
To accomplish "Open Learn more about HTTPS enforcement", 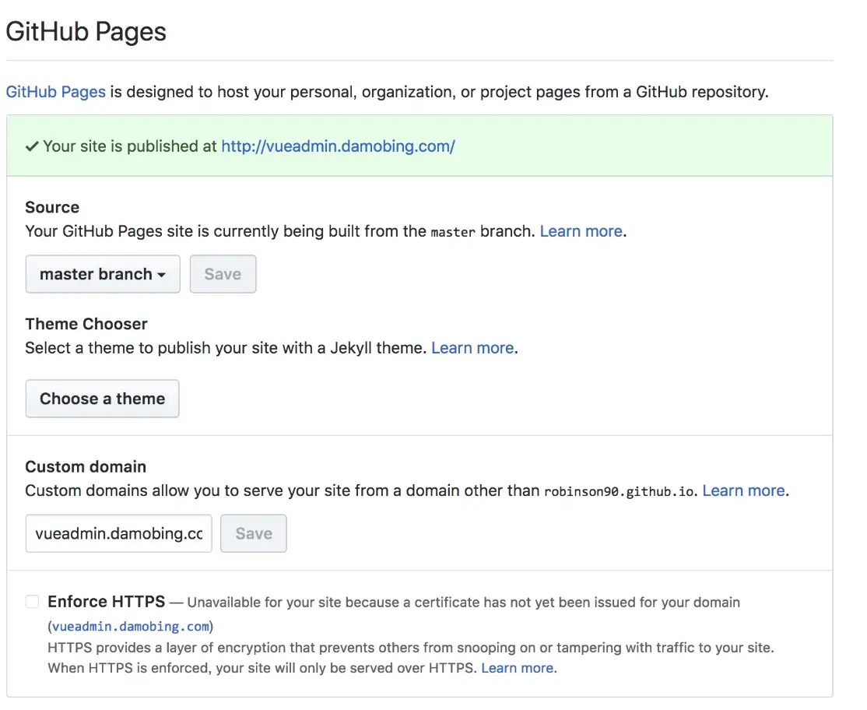I will [x=518, y=668].
